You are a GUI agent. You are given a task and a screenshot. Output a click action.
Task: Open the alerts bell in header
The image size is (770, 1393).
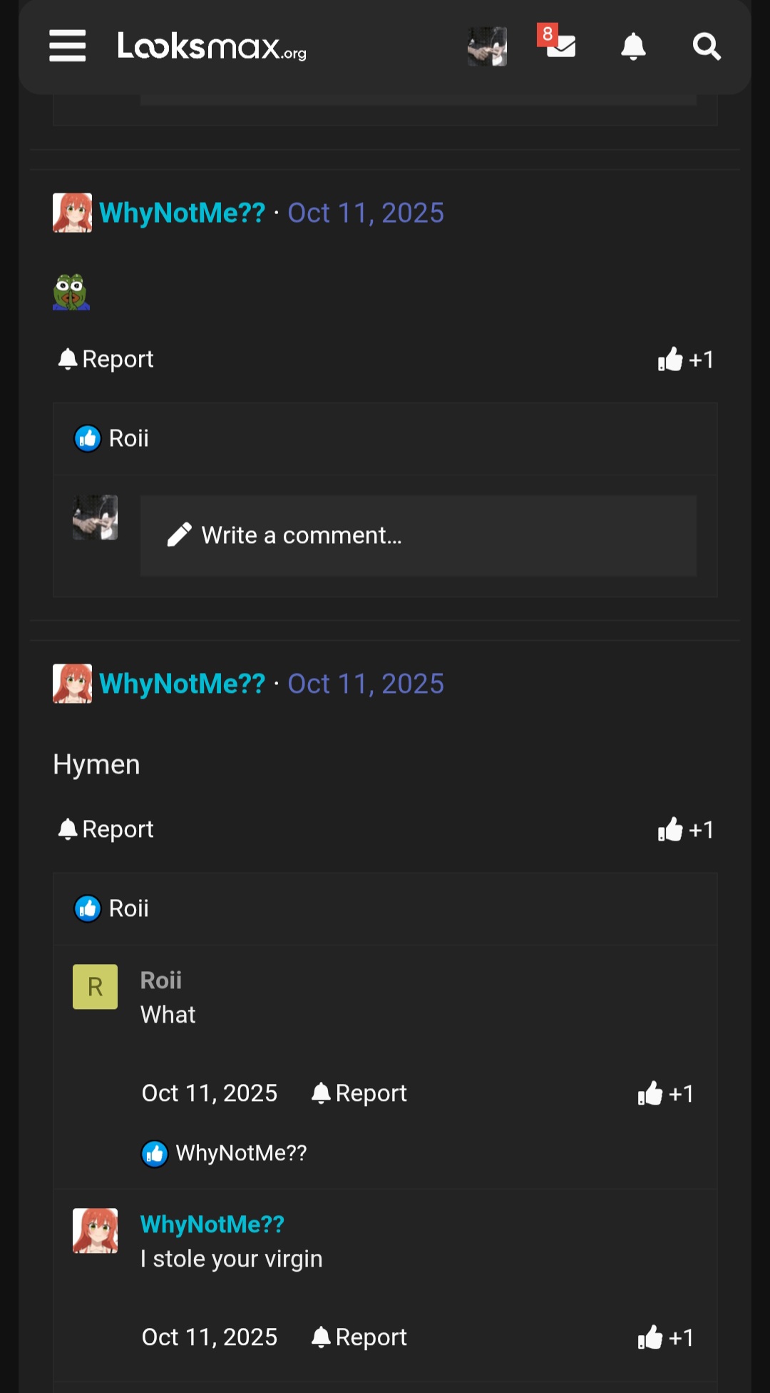pyautogui.click(x=633, y=46)
